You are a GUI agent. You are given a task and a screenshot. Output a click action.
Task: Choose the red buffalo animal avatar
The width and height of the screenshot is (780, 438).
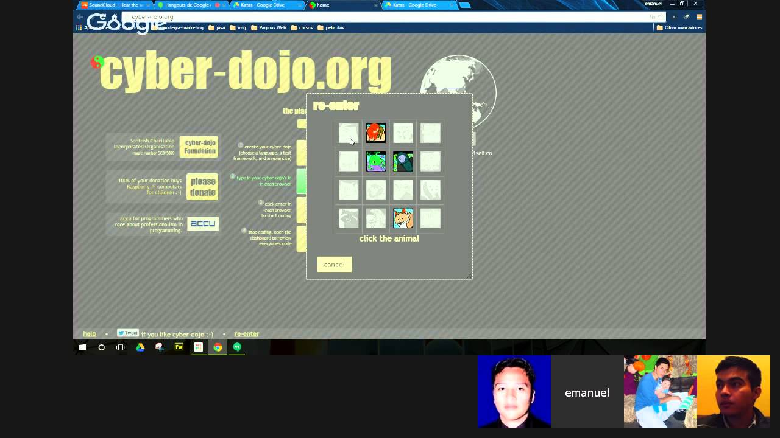coord(375,133)
